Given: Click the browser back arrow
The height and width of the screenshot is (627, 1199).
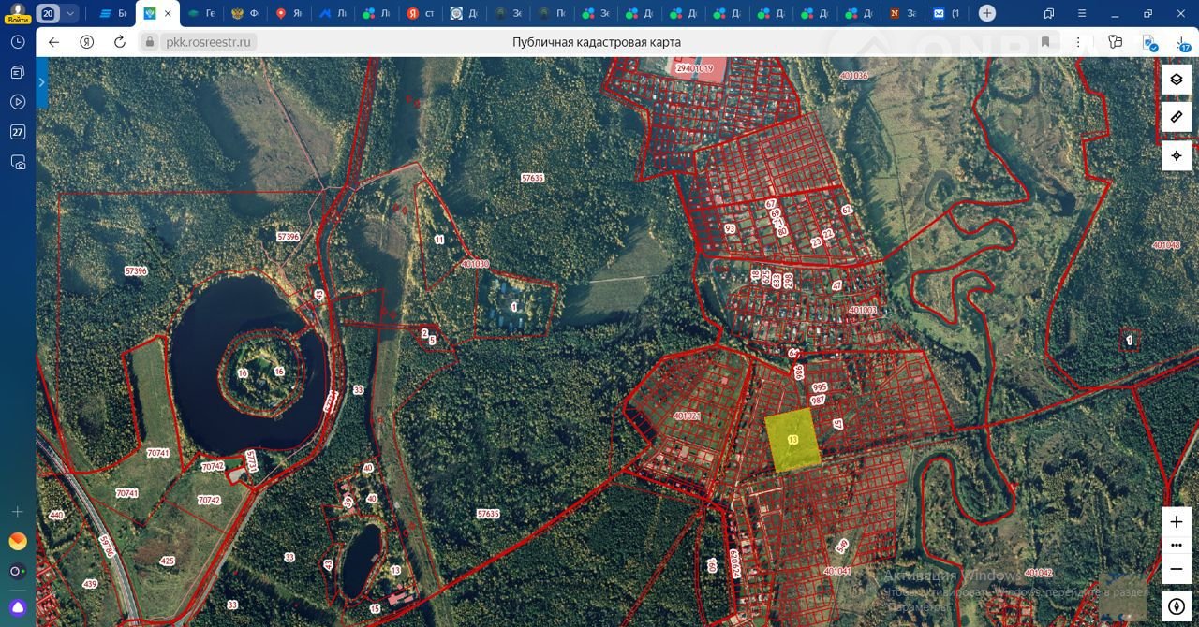Looking at the screenshot, I should pos(53,42).
